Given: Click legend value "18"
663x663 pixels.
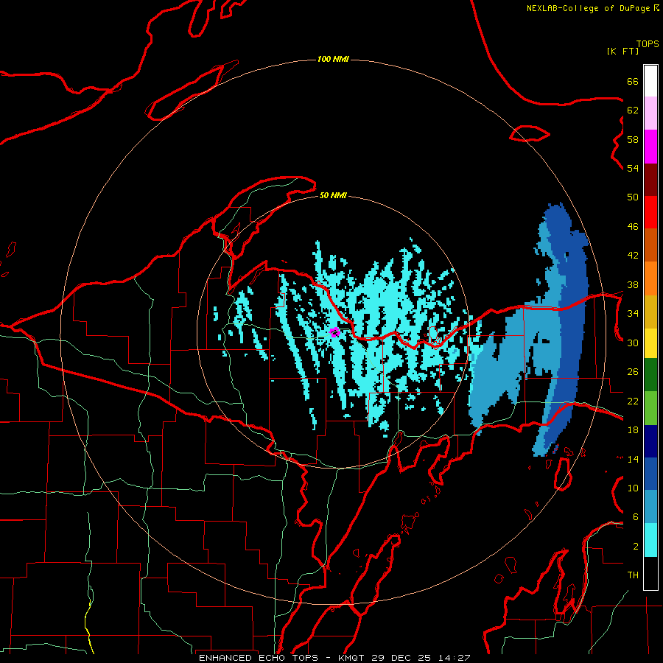Looking at the screenshot, I should 633,430.
